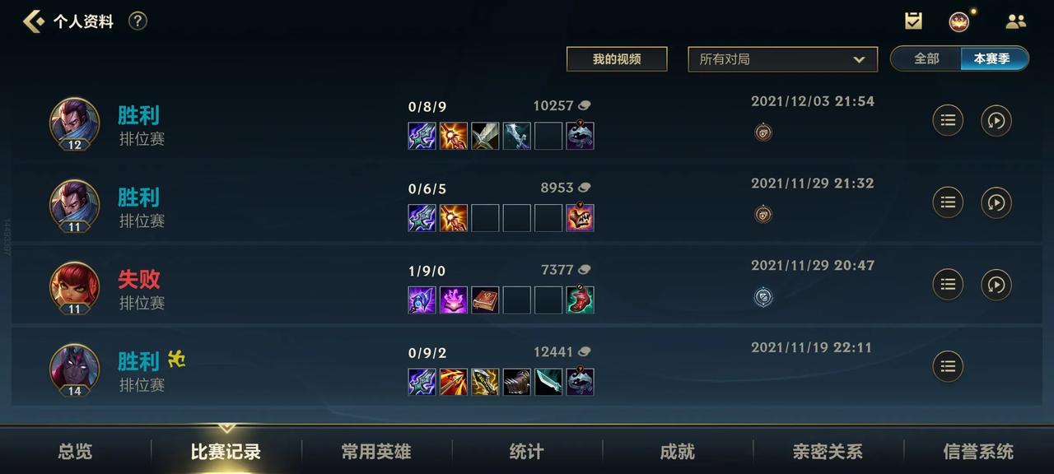The width and height of the screenshot is (1054, 474).
Task: Tap the avatar icon with notification dot
Action: click(x=959, y=21)
